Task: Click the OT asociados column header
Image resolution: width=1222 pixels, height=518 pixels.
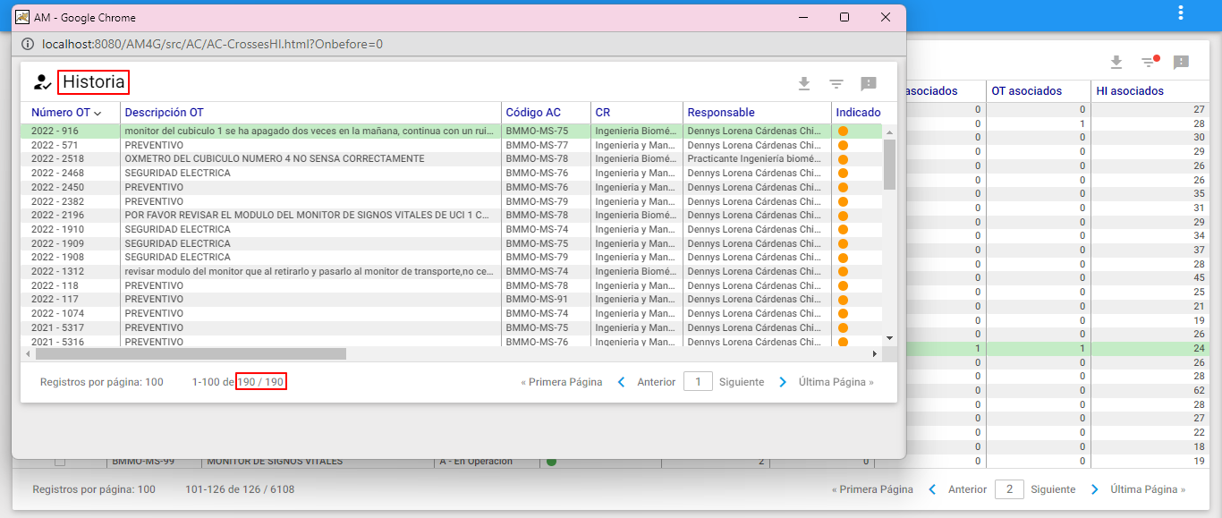Action: [1026, 91]
